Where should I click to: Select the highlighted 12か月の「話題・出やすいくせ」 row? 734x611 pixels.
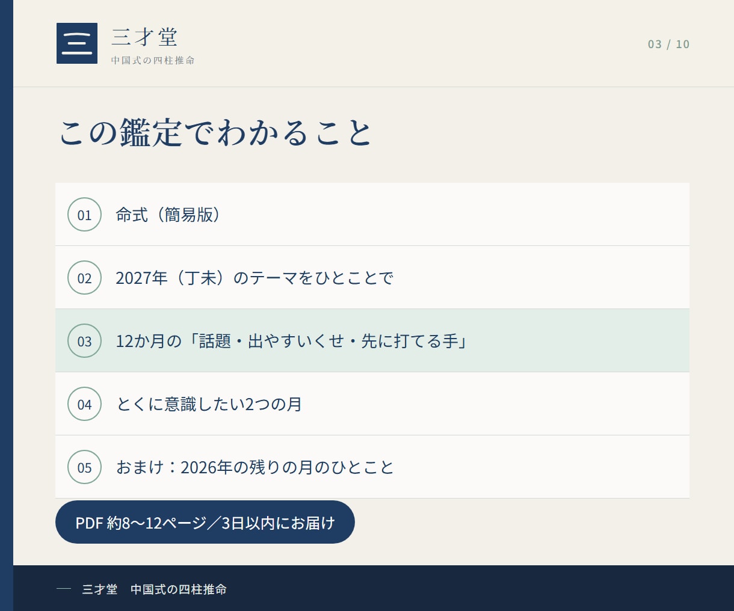(x=372, y=340)
